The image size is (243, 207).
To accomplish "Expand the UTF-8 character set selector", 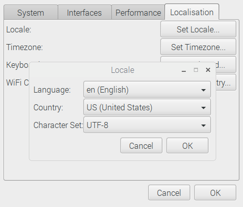I will point(147,125).
